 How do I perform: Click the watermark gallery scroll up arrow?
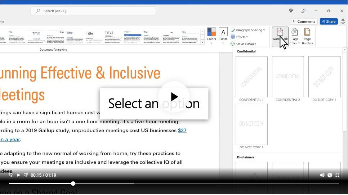click(344, 50)
